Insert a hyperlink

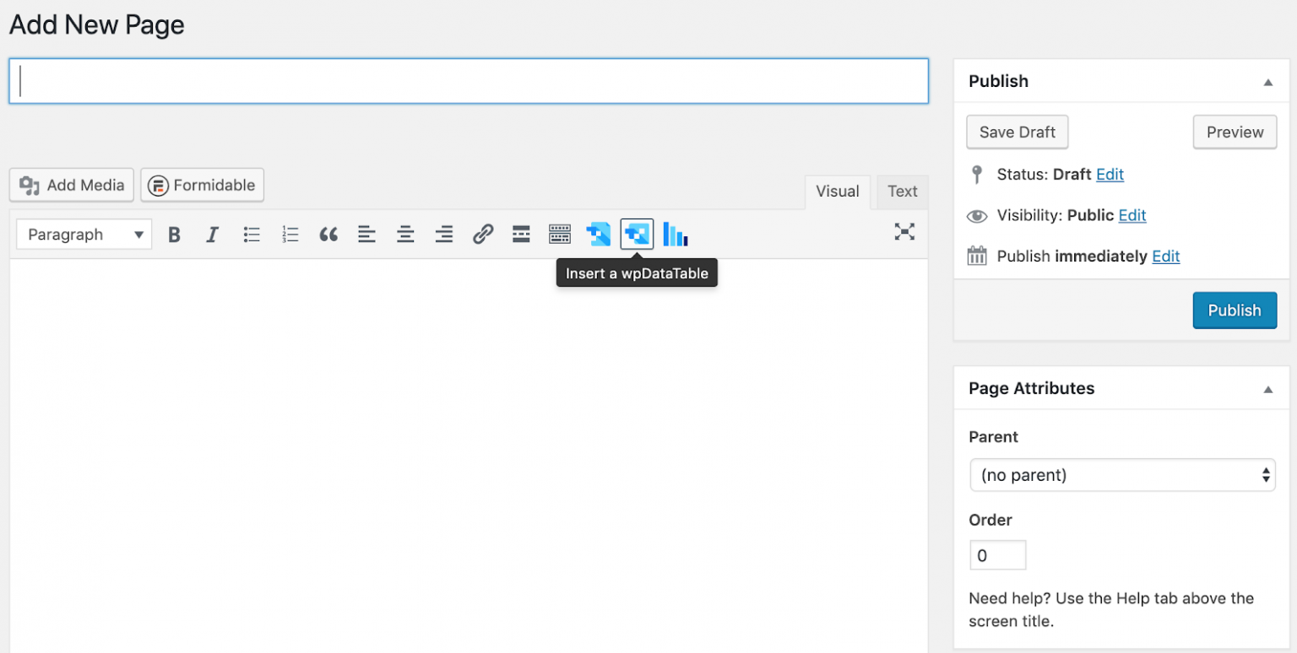tap(483, 234)
